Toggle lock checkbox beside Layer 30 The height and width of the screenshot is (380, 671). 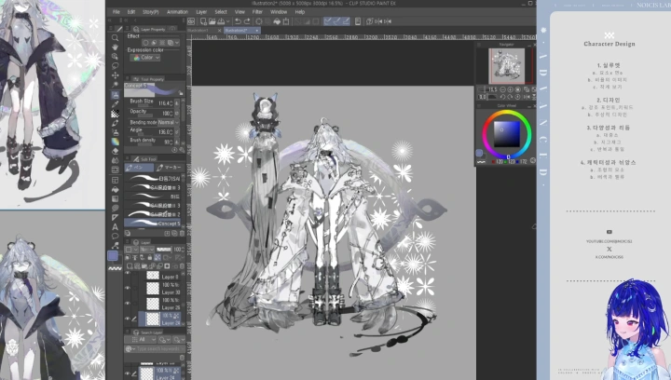(x=135, y=288)
